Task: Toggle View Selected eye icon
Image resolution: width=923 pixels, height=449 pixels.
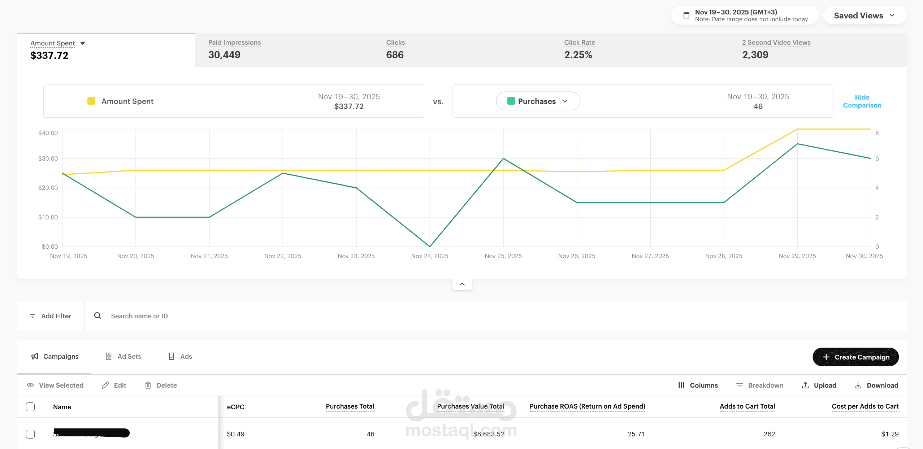Action: (30, 385)
